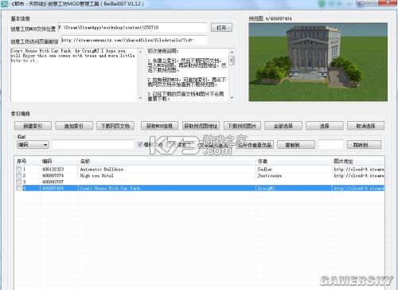Click the 获取预览图地址 button
The width and height of the screenshot is (398, 290).
pyautogui.click(x=201, y=126)
